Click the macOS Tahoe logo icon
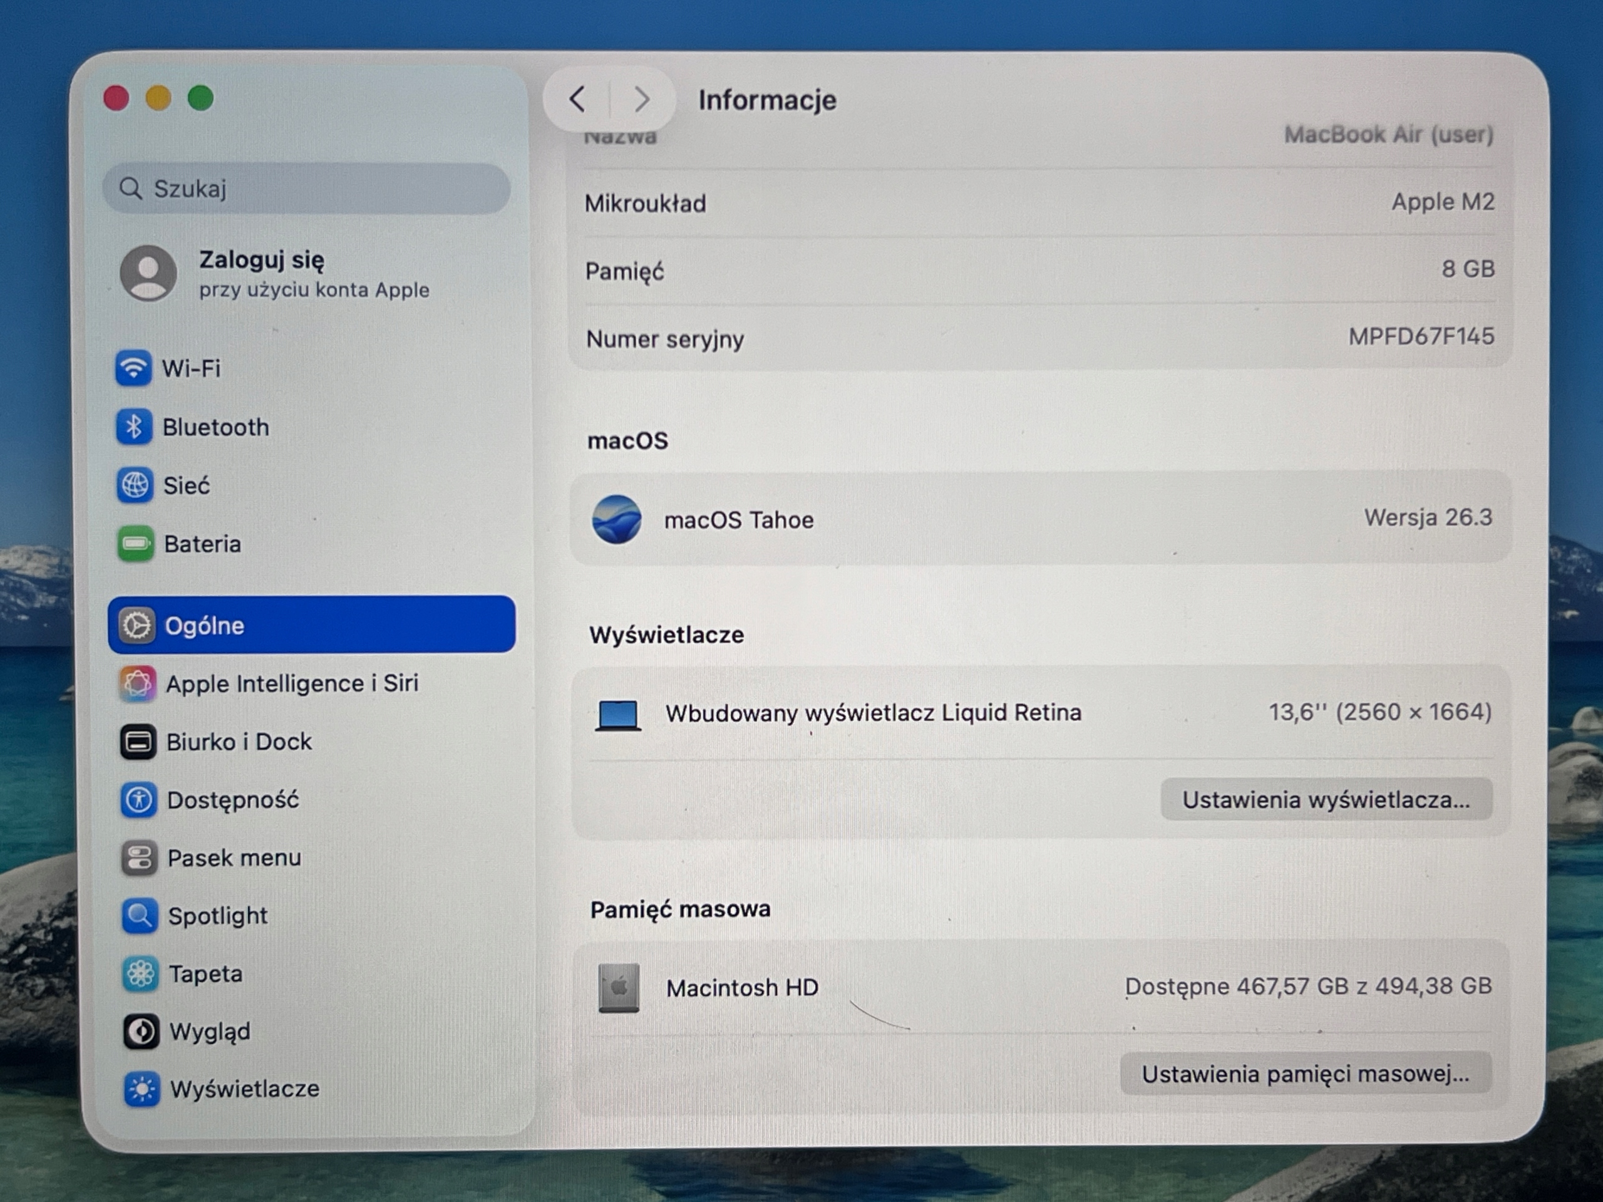This screenshot has height=1202, width=1603. click(x=617, y=519)
